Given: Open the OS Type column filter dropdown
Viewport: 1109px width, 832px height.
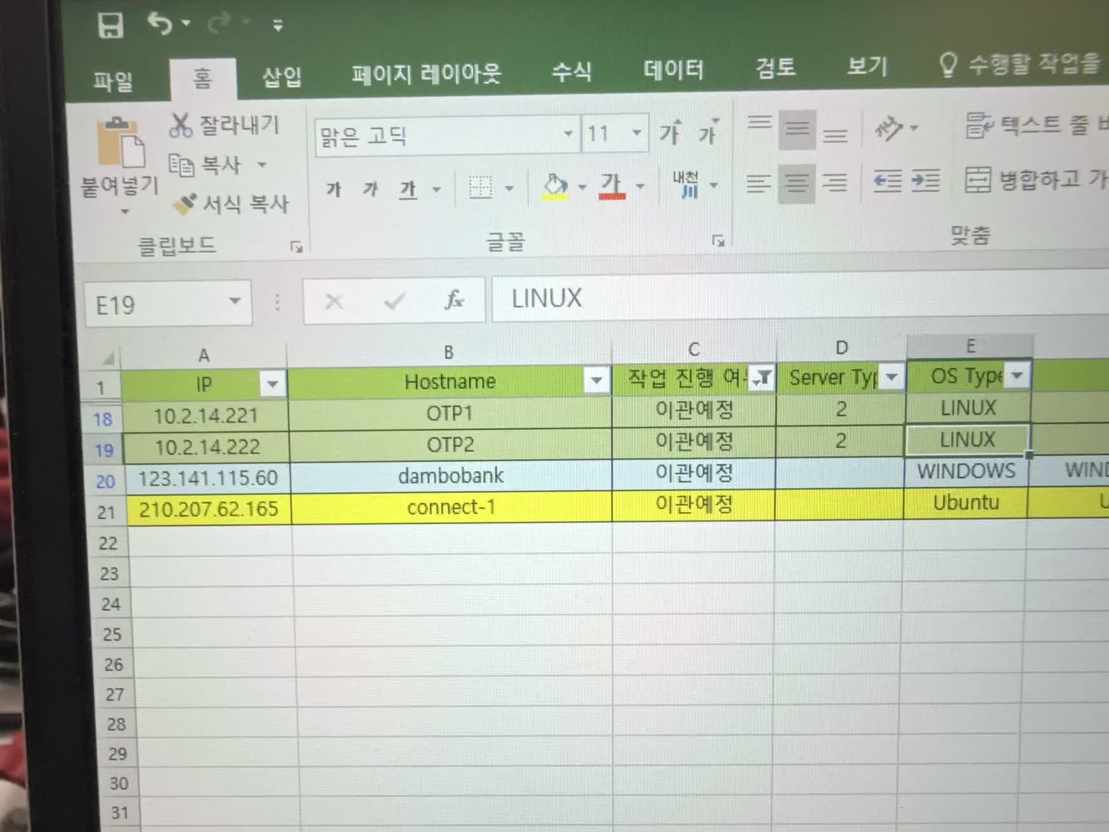Looking at the screenshot, I should tap(1017, 375).
